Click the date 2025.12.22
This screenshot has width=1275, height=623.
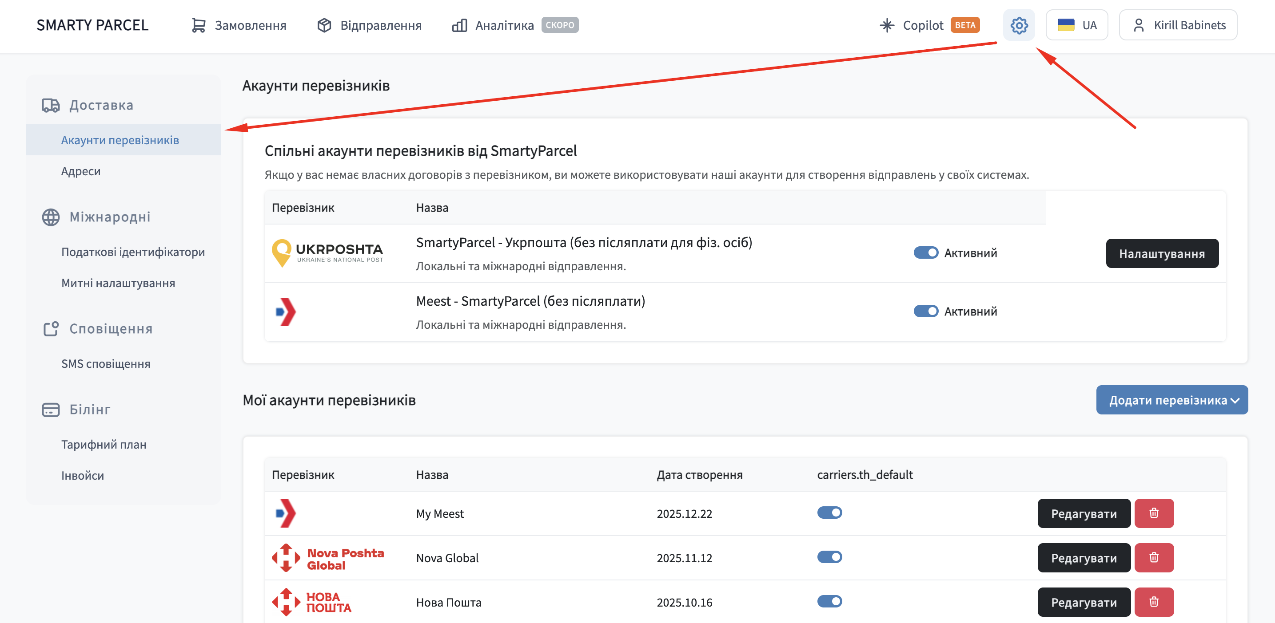(684, 513)
